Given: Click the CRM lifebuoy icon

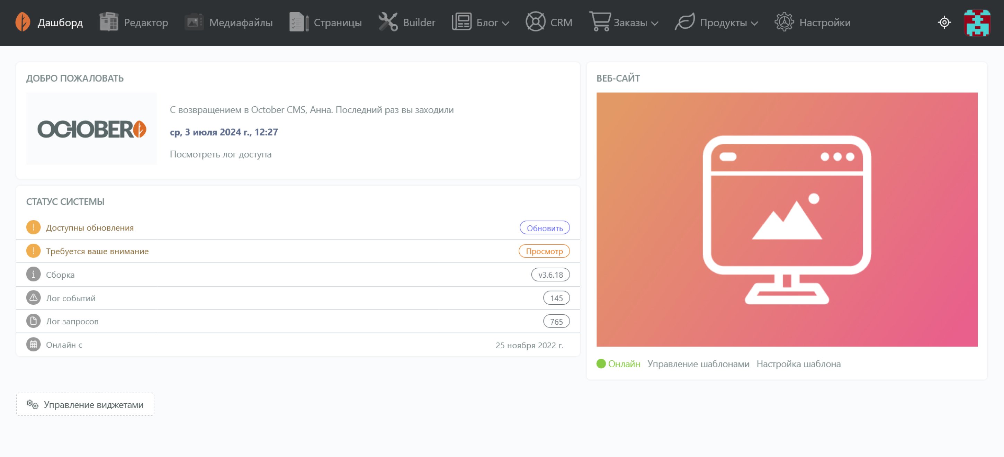Looking at the screenshot, I should point(535,22).
